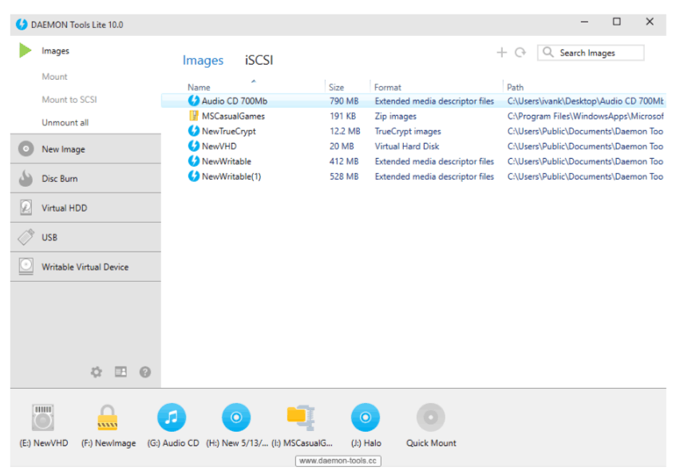
Task: Click the green Images play icon
Action: click(26, 50)
